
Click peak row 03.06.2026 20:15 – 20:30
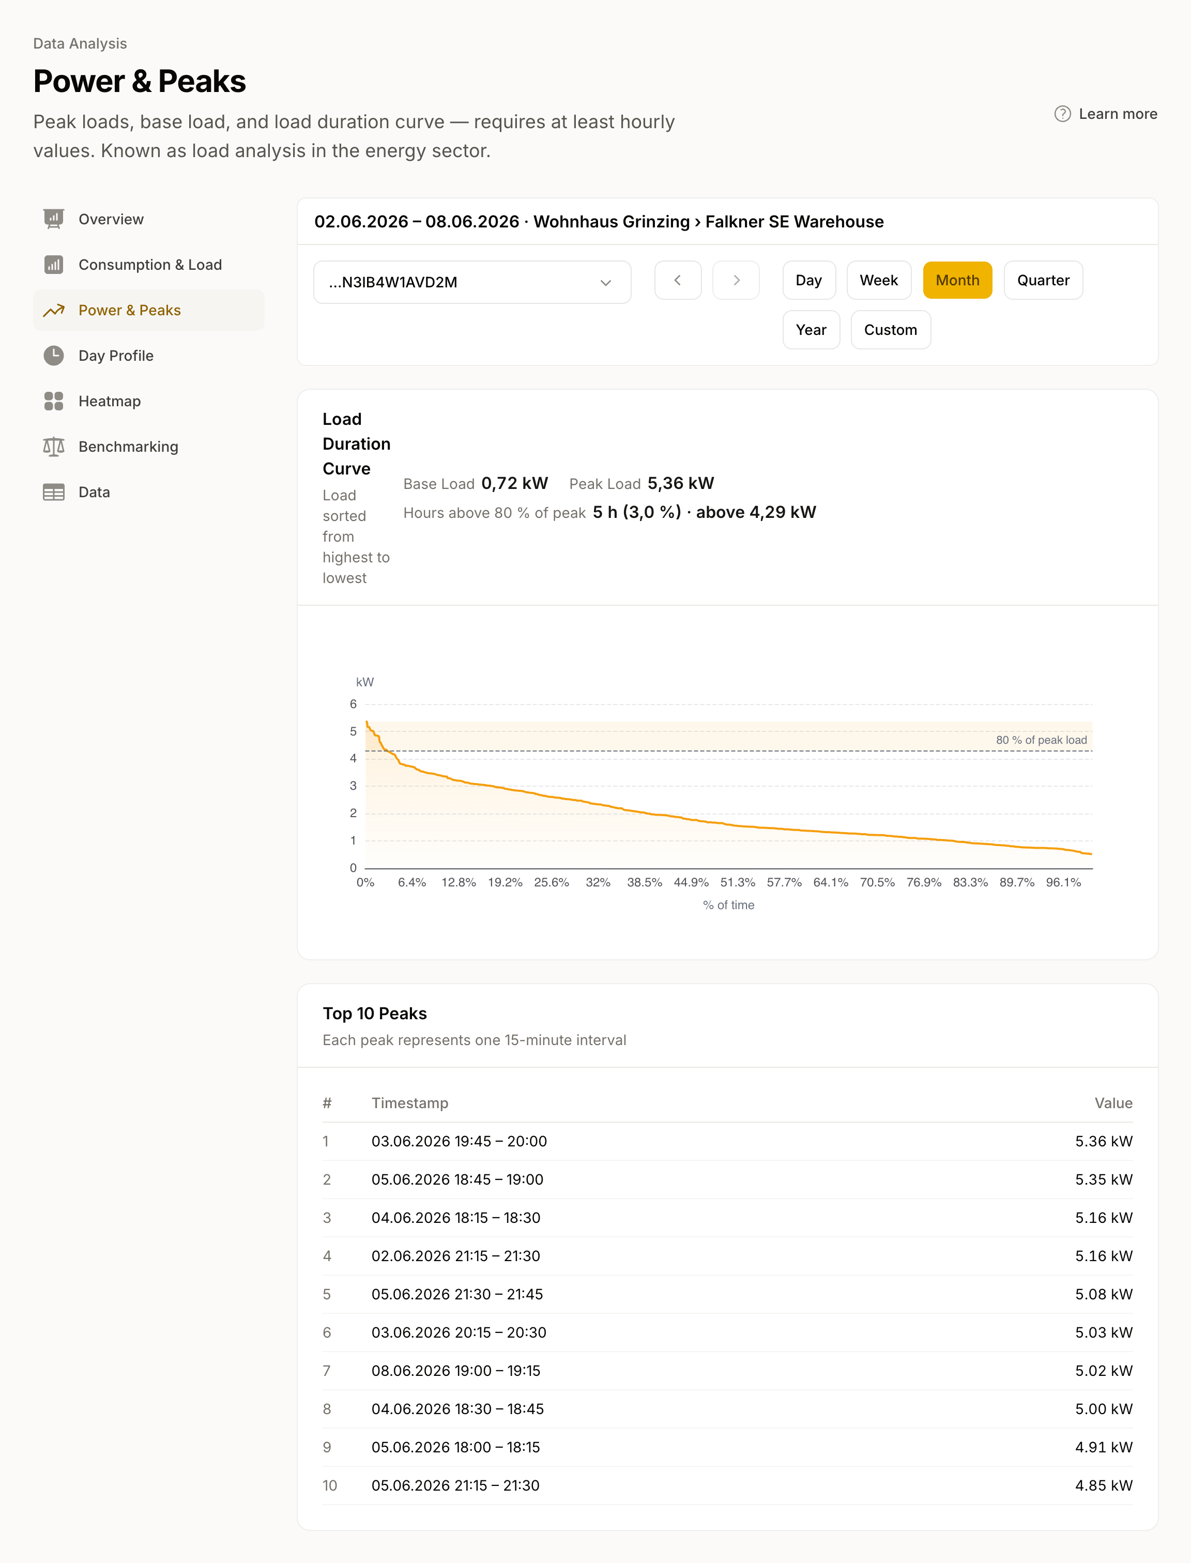click(727, 1332)
